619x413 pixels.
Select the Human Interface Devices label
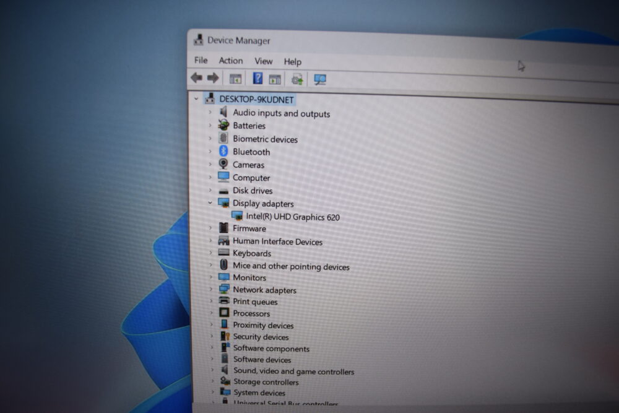click(277, 241)
